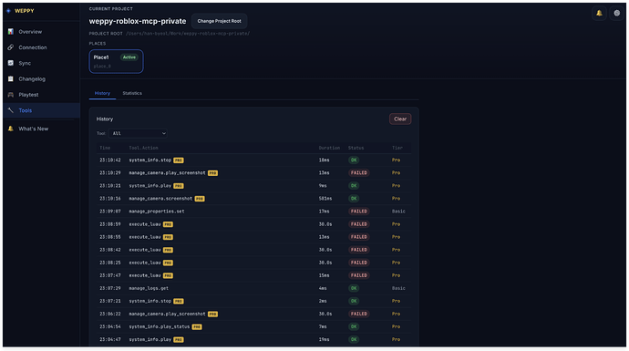Screen dimensions: 629x351
Task: Click 581ms duration value
Action: click(325, 199)
